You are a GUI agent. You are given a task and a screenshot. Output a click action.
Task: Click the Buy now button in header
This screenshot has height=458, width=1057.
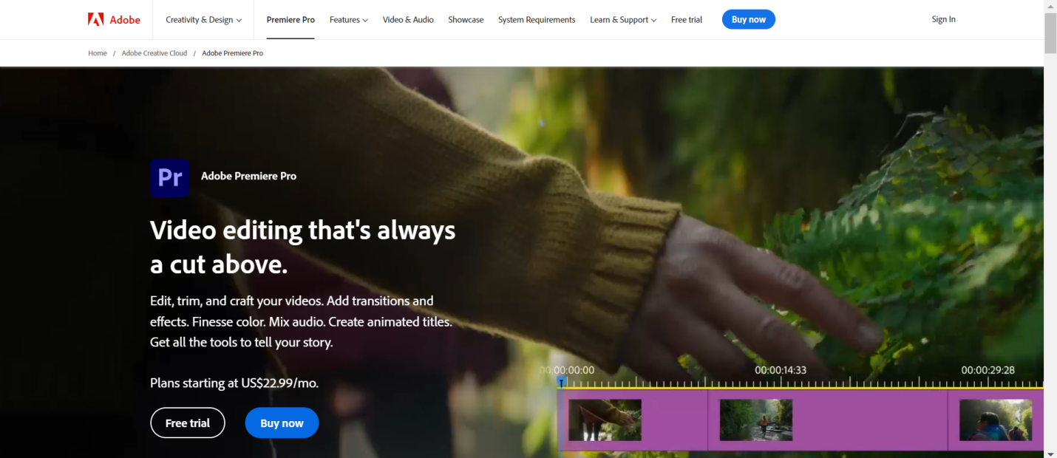748,20
